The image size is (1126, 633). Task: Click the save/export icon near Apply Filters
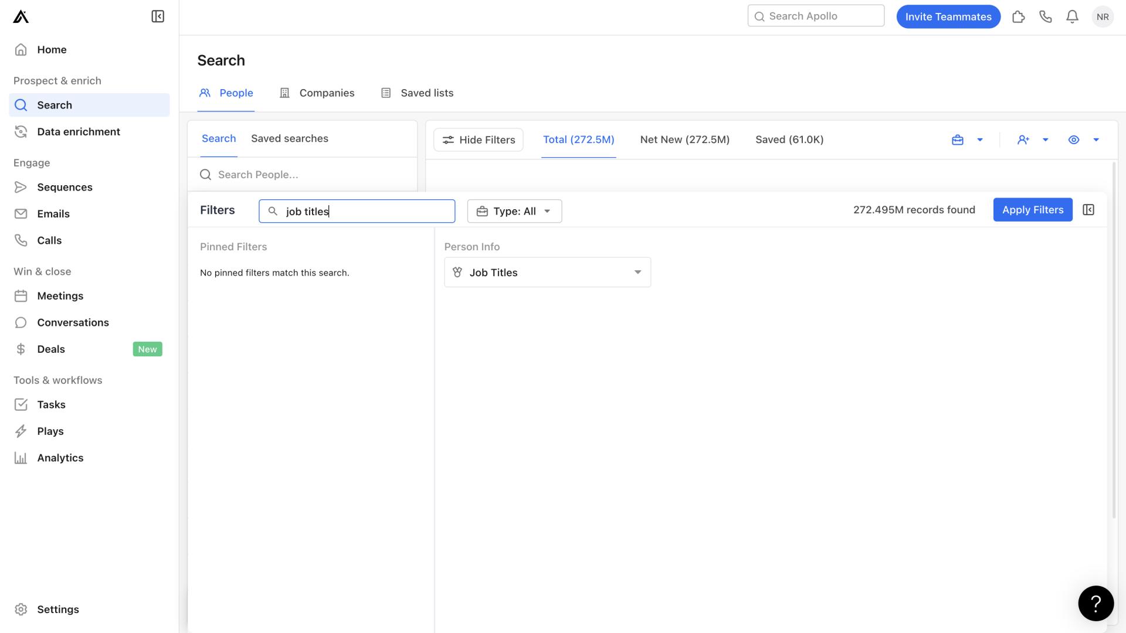click(1089, 209)
